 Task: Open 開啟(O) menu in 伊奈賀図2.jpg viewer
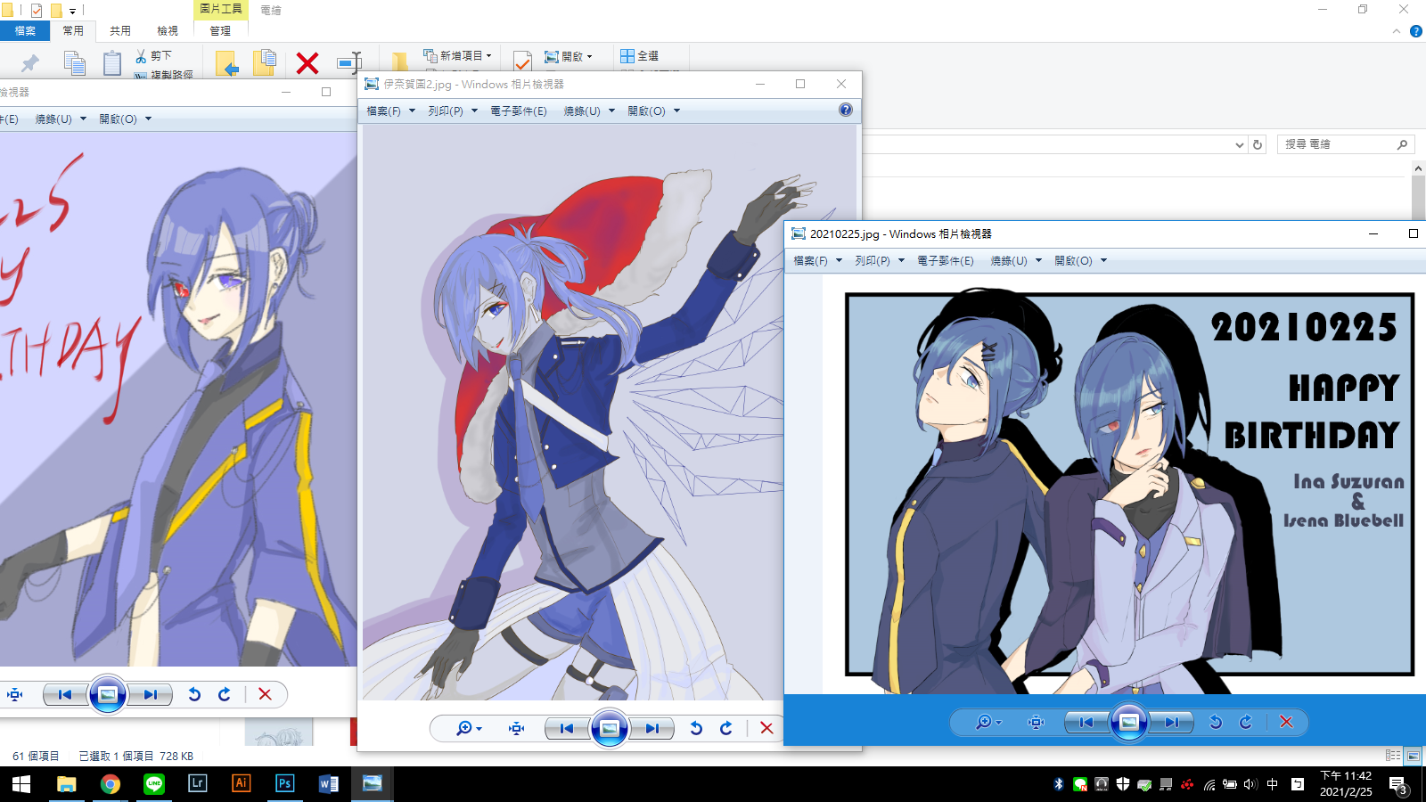click(x=653, y=111)
